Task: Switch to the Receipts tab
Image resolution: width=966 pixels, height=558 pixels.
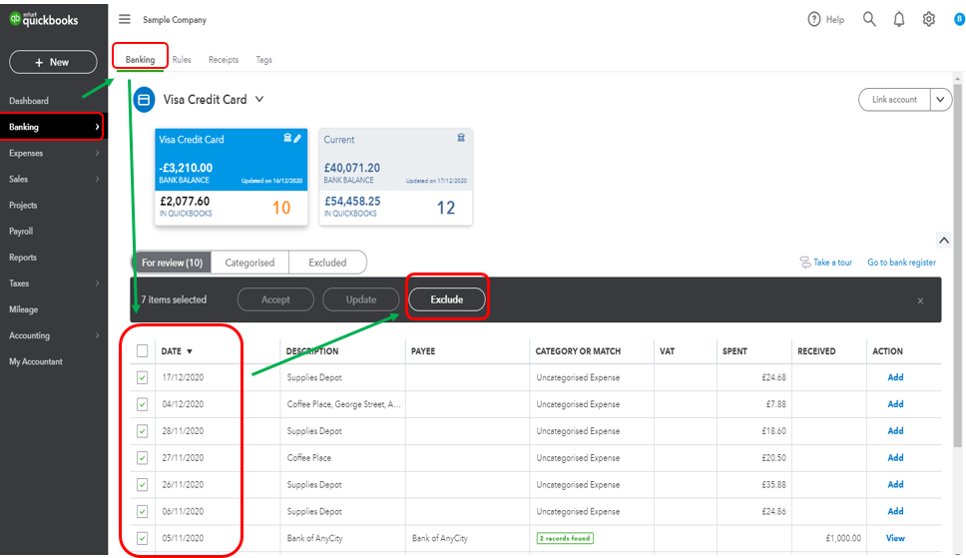Action: point(223,60)
